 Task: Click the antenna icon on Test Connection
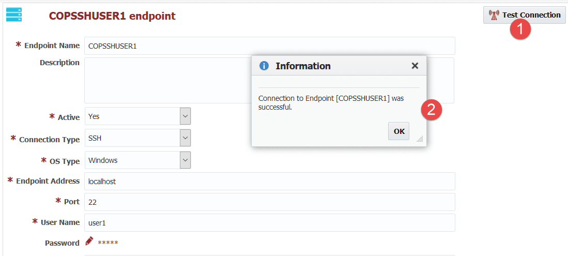494,15
